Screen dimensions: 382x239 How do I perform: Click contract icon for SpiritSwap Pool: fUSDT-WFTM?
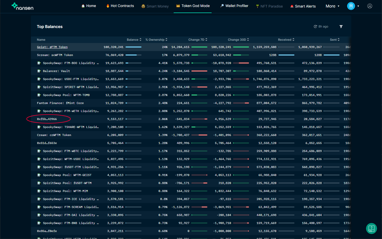[x=39, y=183]
